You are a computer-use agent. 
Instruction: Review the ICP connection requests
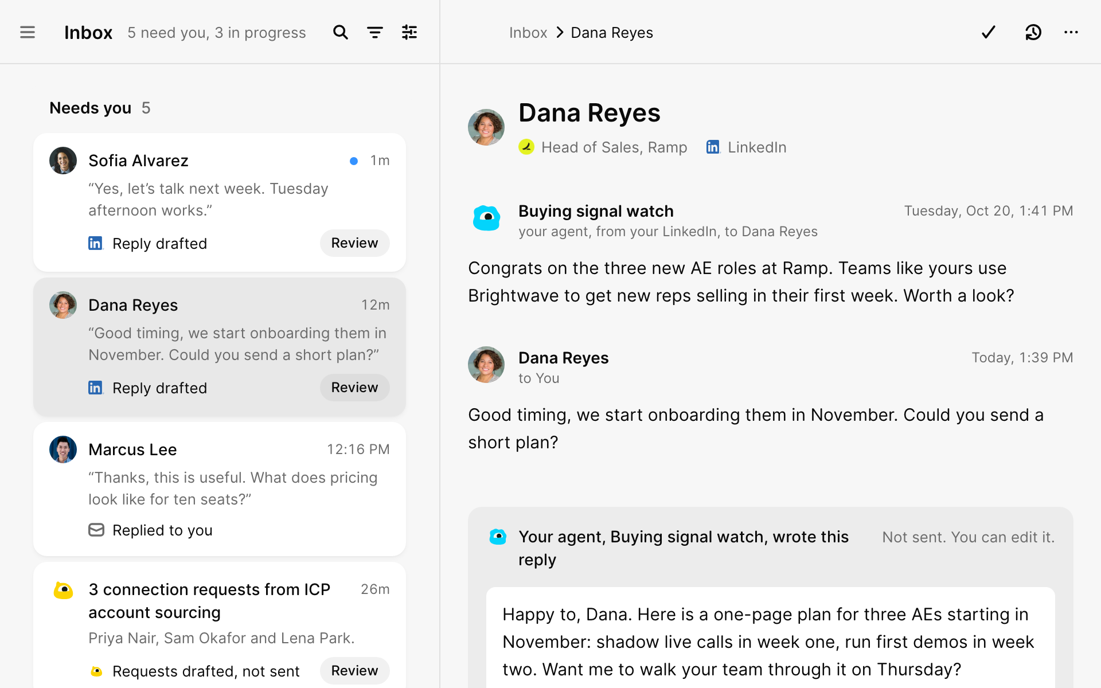354,671
